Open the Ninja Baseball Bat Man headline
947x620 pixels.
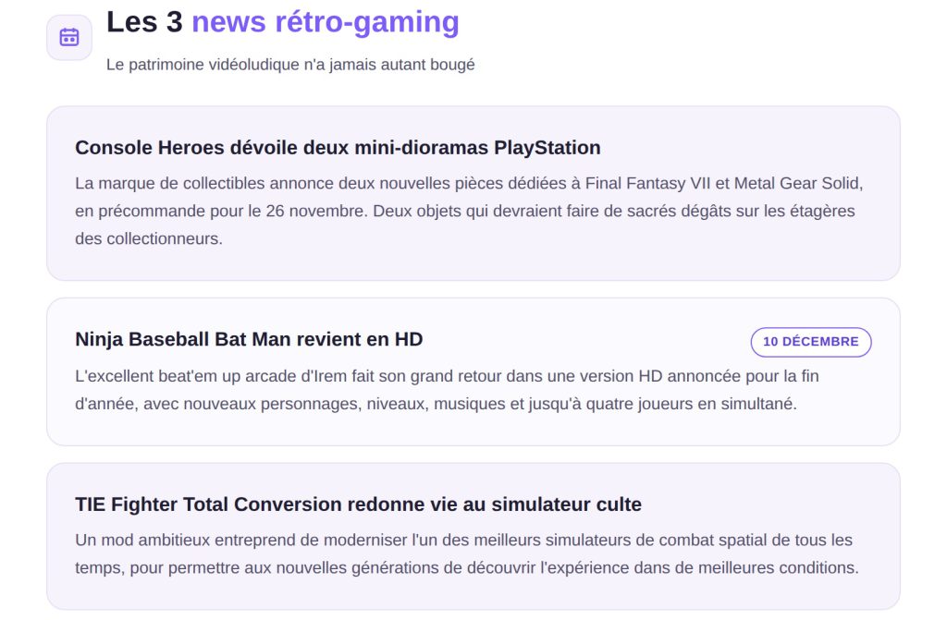[249, 339]
